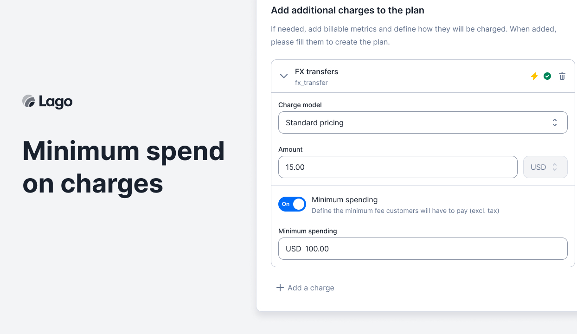
Task: Click the Amount field showing 15.00
Action: point(397,167)
